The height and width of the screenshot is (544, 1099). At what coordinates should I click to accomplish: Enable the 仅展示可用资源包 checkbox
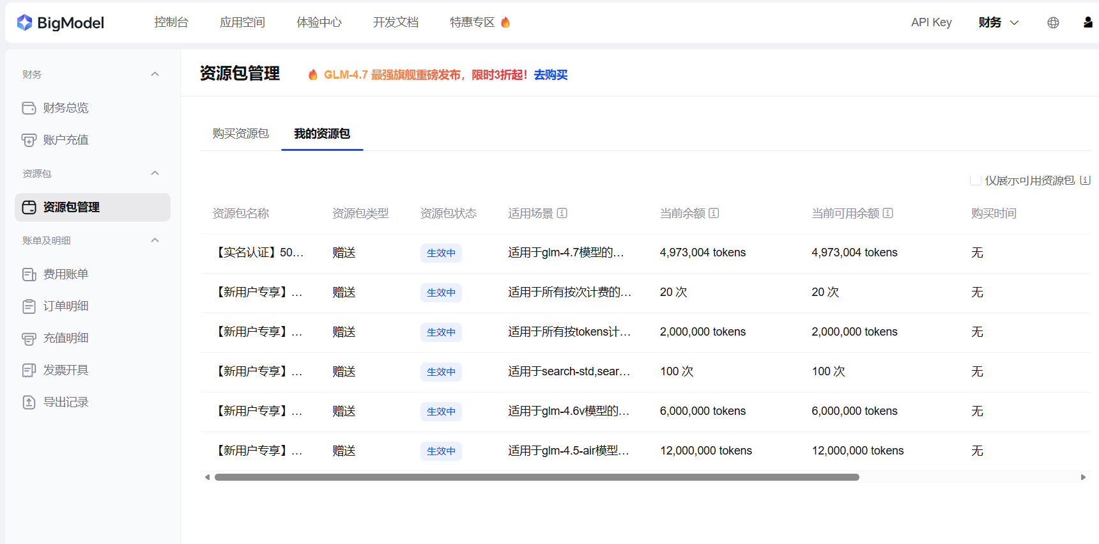975,180
